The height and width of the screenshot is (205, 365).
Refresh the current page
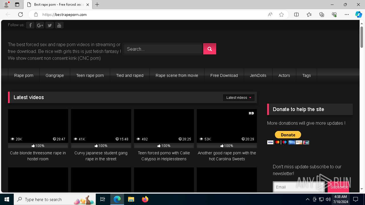21,15
